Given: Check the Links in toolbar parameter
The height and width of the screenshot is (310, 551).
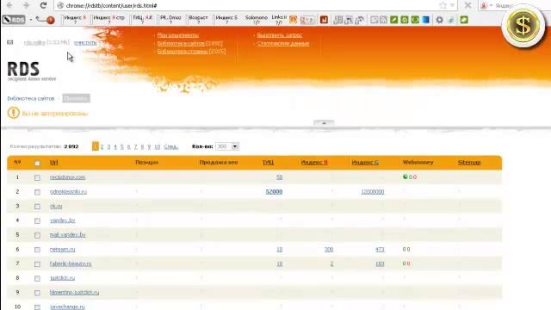Looking at the screenshot, I should 279,20.
